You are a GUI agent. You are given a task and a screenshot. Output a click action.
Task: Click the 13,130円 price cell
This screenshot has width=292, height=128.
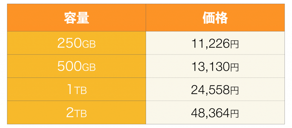(215, 66)
